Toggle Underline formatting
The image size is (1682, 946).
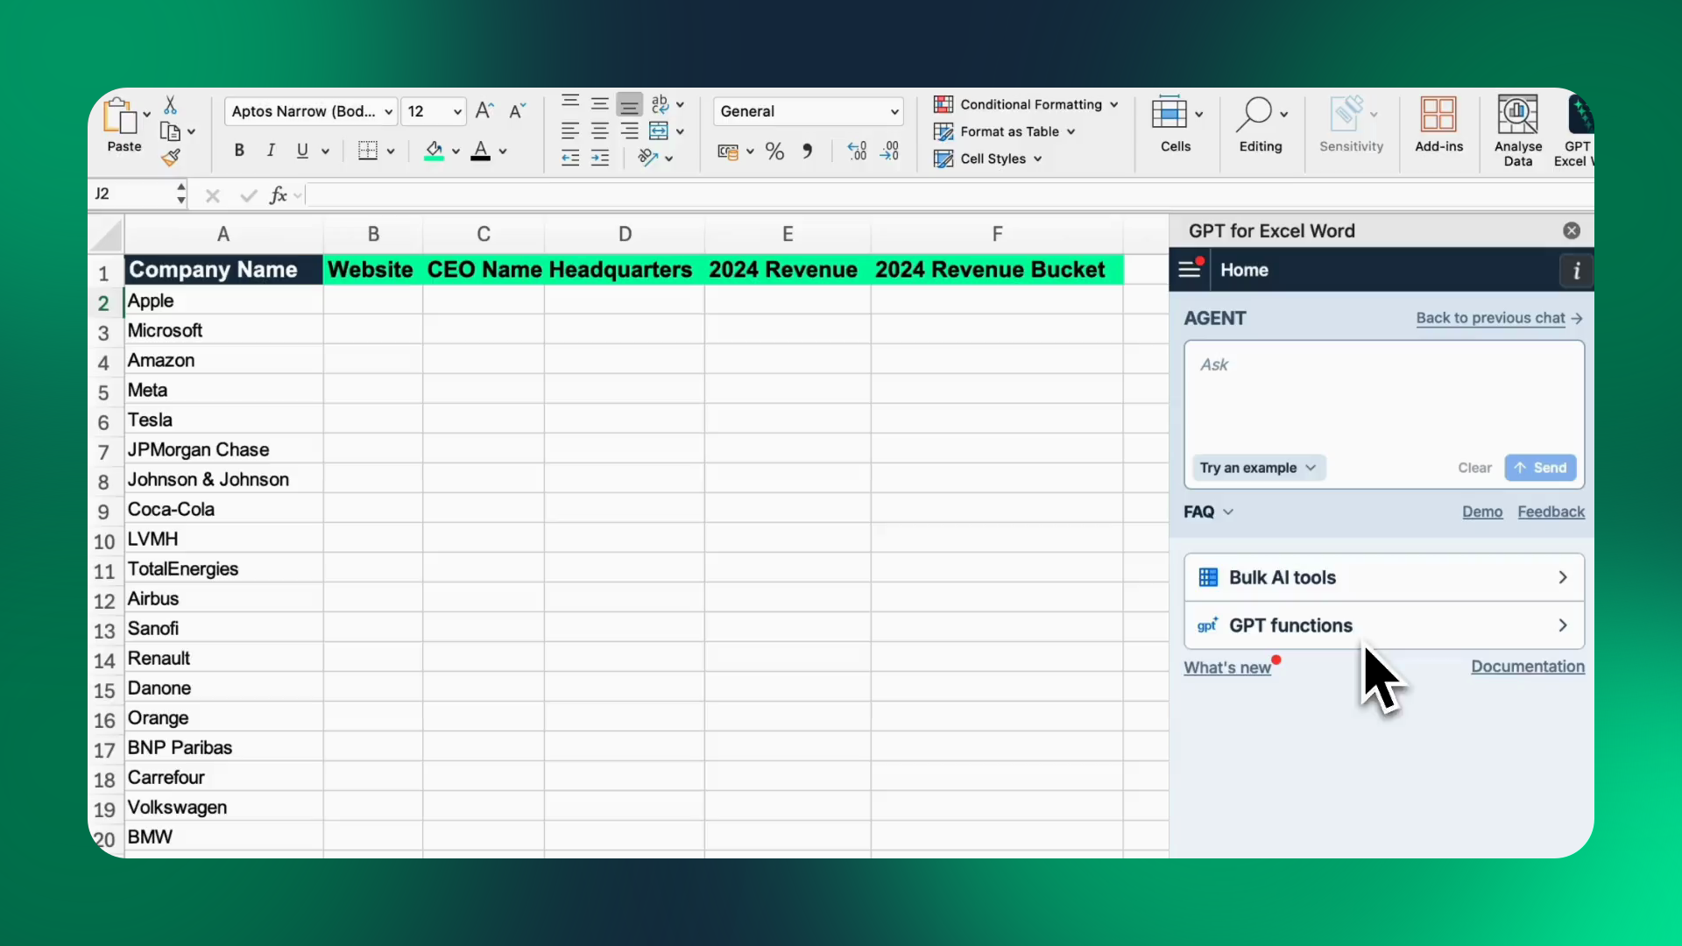pyautogui.click(x=302, y=151)
